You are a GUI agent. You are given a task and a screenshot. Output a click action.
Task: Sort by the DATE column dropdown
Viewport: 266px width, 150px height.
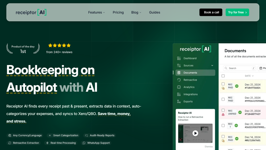249,76
